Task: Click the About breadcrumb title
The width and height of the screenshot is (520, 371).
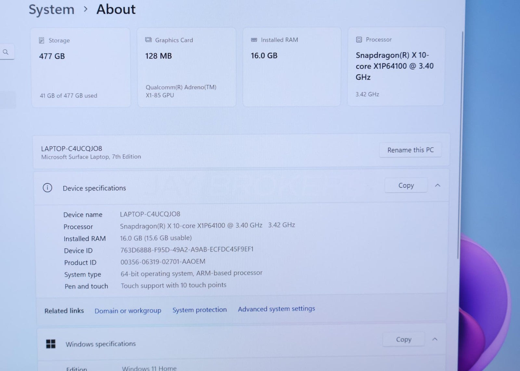Action: pyautogui.click(x=116, y=9)
